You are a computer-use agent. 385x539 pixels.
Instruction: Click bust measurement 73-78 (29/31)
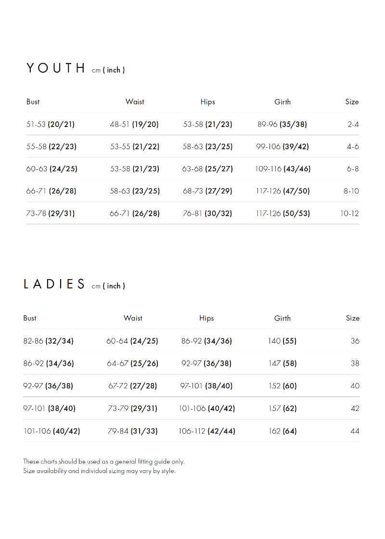tap(51, 213)
